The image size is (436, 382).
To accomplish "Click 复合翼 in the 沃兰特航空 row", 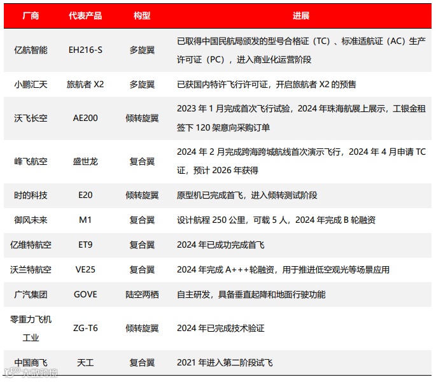I will pos(142,269).
